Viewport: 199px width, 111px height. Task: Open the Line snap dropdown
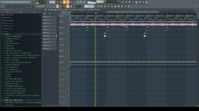click(78, 6)
